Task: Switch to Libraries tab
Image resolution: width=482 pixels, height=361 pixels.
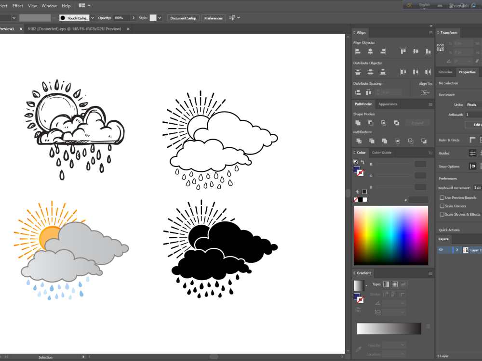Action: [445, 72]
